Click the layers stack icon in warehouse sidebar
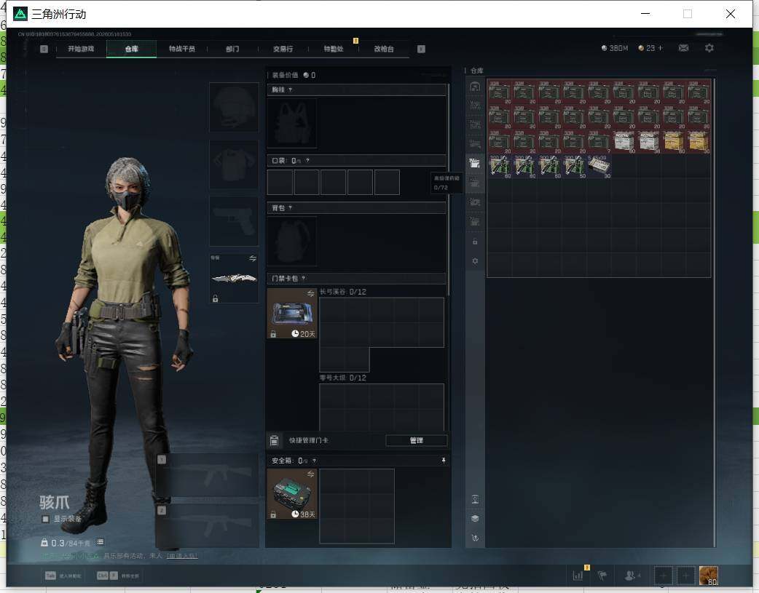The width and height of the screenshot is (759, 593). point(475,519)
